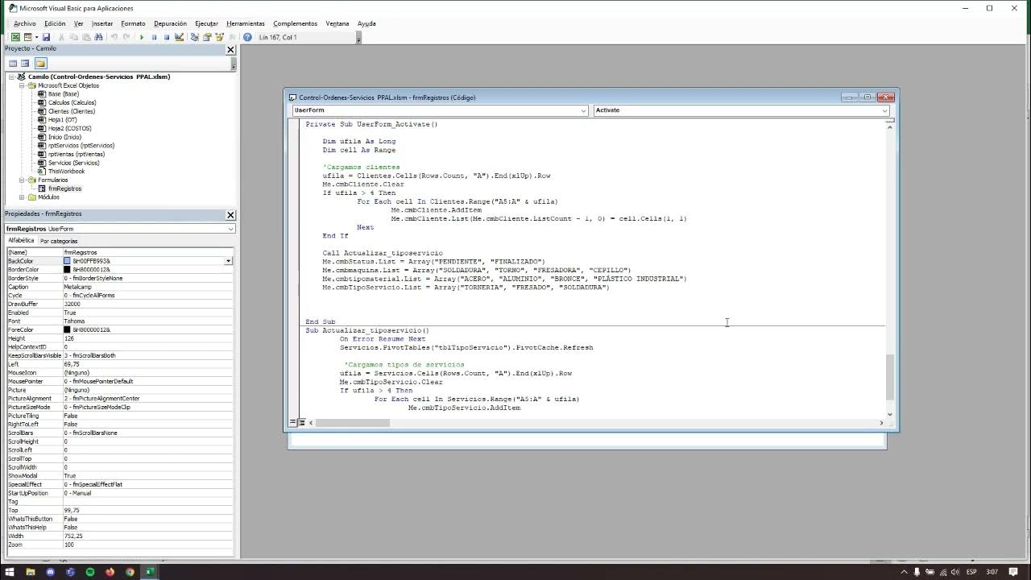Open the Herramientas menu
The width and height of the screenshot is (1031, 580).
click(246, 23)
